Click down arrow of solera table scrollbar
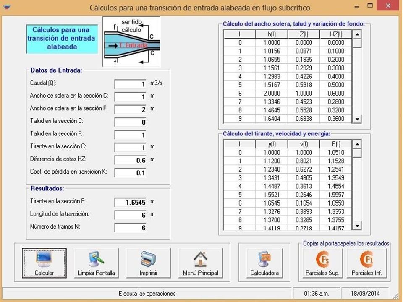The image size is (403, 302). click(x=357, y=119)
